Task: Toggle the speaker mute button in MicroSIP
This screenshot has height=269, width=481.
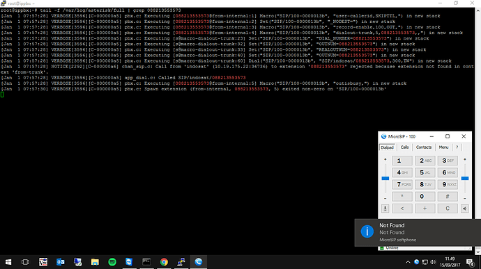Action: click(465, 209)
